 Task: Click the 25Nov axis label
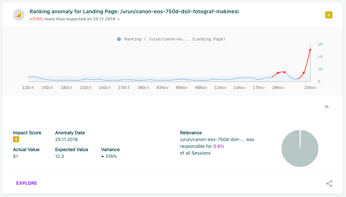pyautogui.click(x=310, y=88)
